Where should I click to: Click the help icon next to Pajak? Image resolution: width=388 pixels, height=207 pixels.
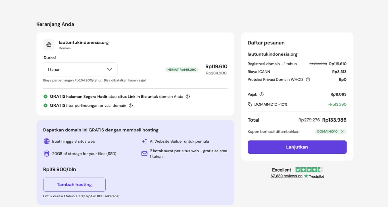(262, 94)
